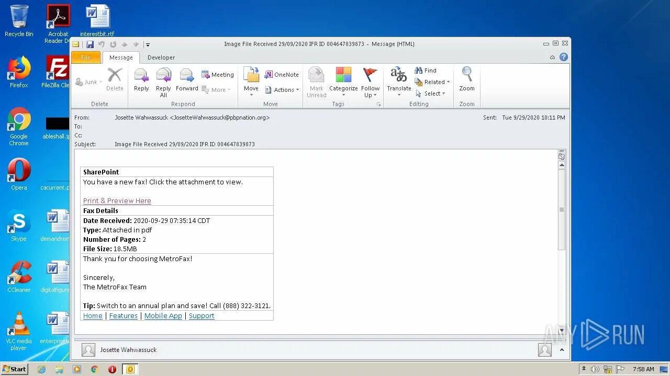Select the interestbit.rtf desktop file
Viewport: 670px width, 376px height.
pyautogui.click(x=97, y=21)
